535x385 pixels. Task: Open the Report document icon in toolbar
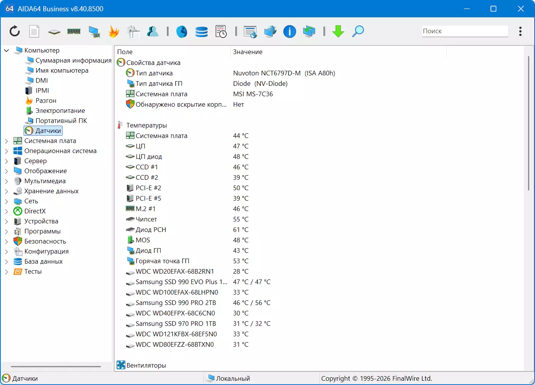(x=34, y=31)
